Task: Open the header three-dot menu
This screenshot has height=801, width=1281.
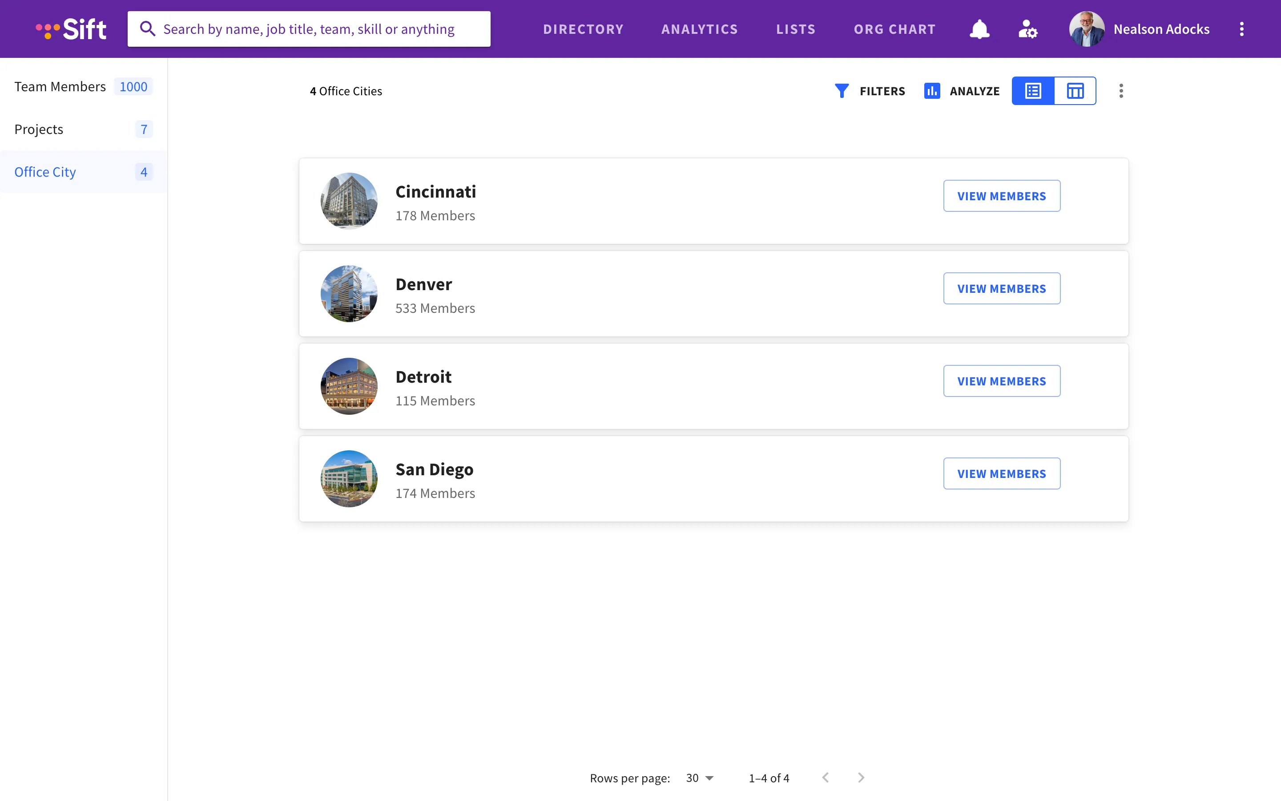Action: [1242, 29]
